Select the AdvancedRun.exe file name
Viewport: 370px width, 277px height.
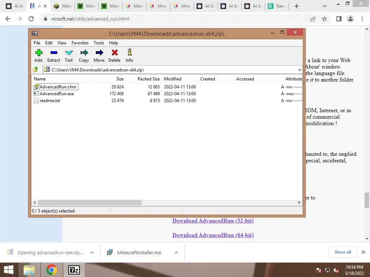click(57, 93)
